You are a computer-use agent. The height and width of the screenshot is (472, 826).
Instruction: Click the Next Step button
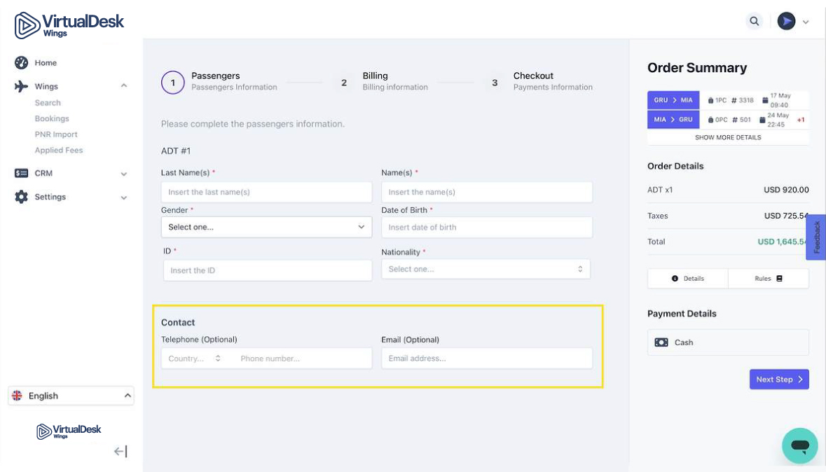coord(779,380)
